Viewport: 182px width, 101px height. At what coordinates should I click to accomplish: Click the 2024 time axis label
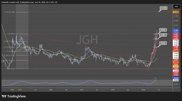pos(82,90)
